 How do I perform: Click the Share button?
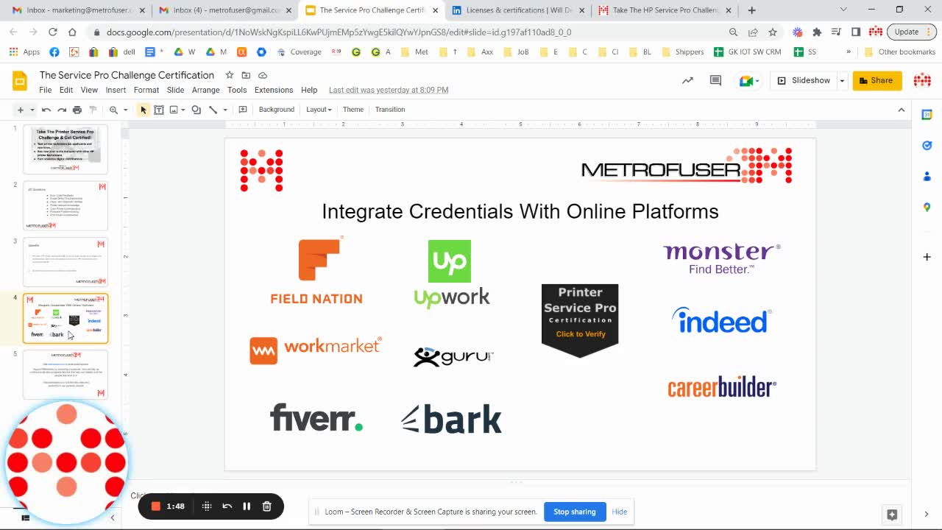point(877,80)
